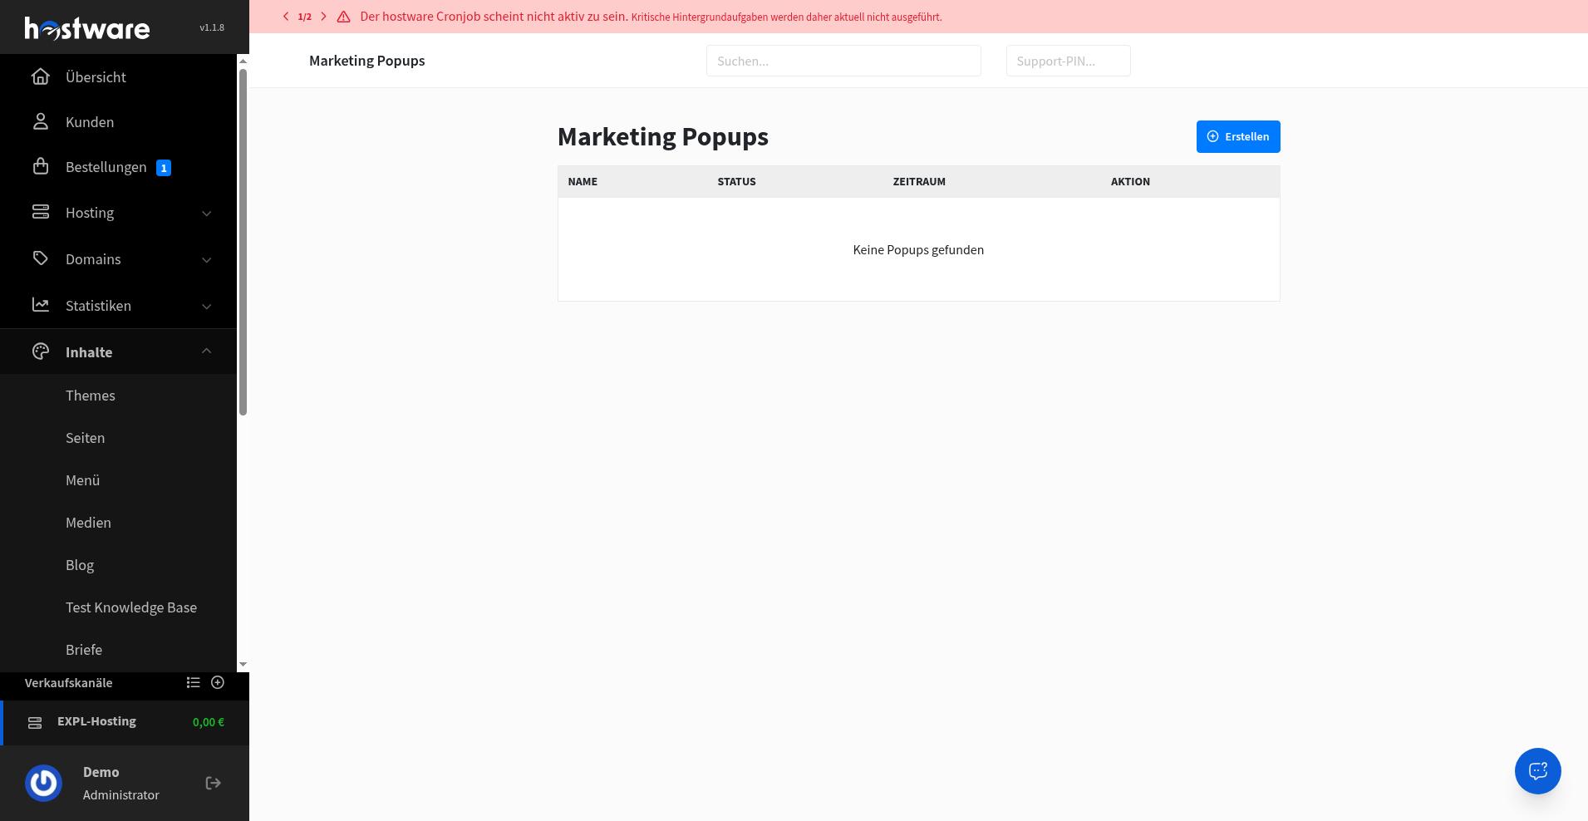Open Seiten under Inhalte

[85, 438]
